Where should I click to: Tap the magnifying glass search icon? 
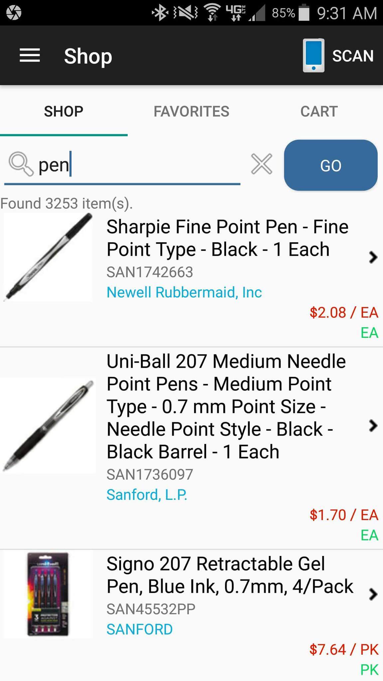(21, 164)
